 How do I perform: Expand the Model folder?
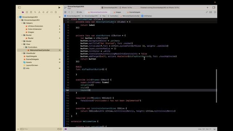pyautogui.click(x=22, y=41)
